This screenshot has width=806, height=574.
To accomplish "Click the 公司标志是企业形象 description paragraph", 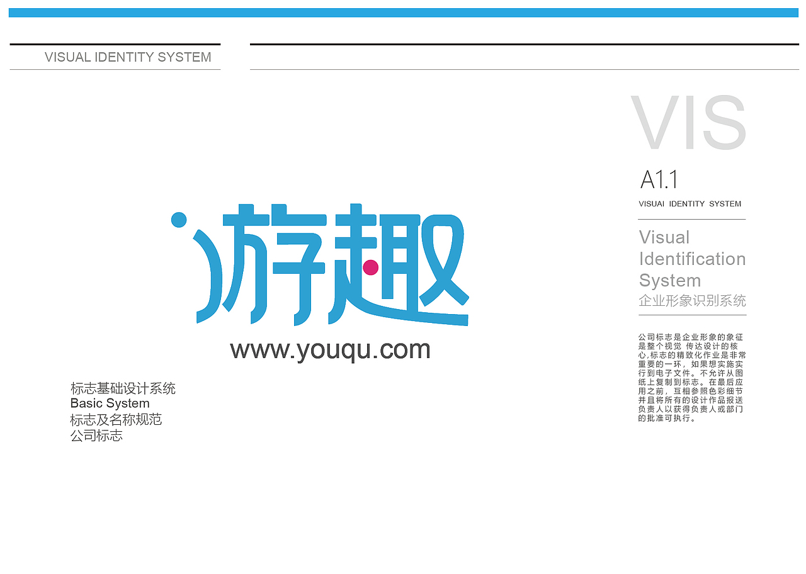I will (692, 378).
